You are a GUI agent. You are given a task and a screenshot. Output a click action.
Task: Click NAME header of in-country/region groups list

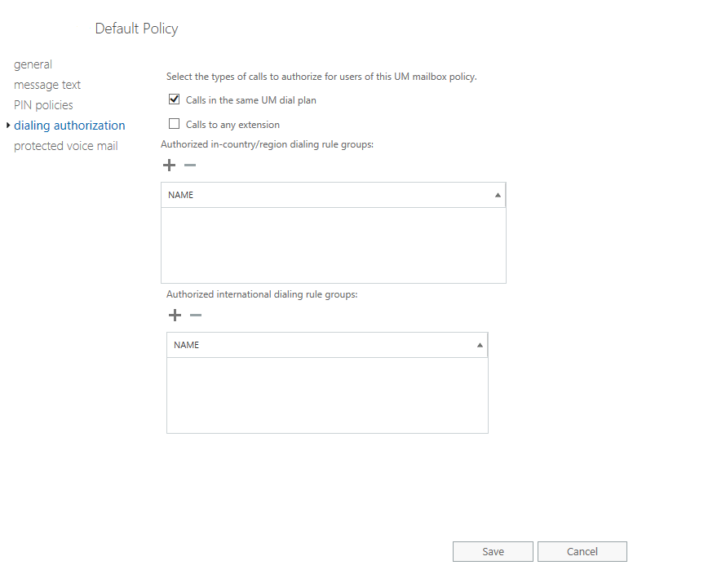click(181, 196)
